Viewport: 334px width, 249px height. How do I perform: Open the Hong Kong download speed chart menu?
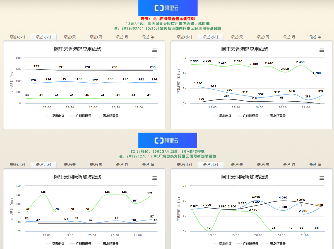tap(322, 50)
